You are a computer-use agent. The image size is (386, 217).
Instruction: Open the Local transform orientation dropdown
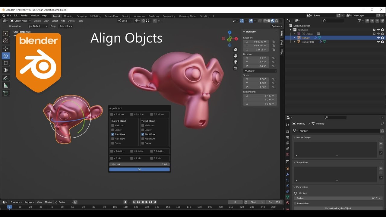coord(125,21)
